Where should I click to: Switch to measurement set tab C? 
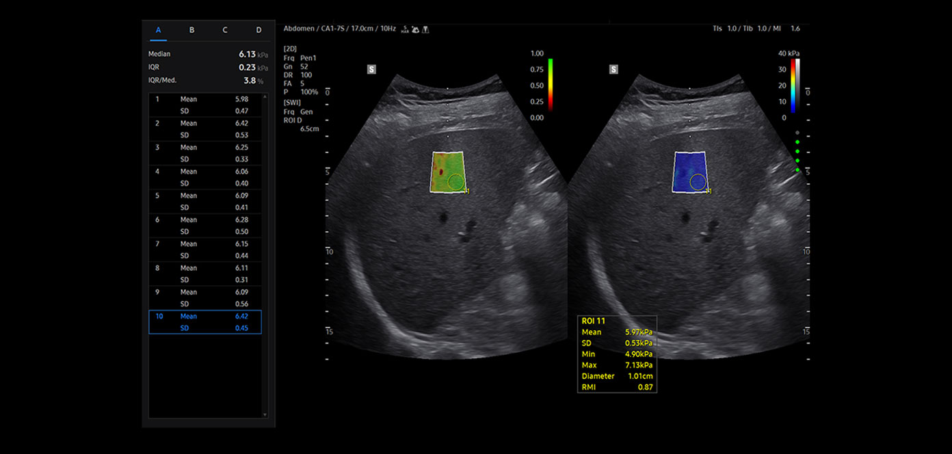tap(225, 30)
